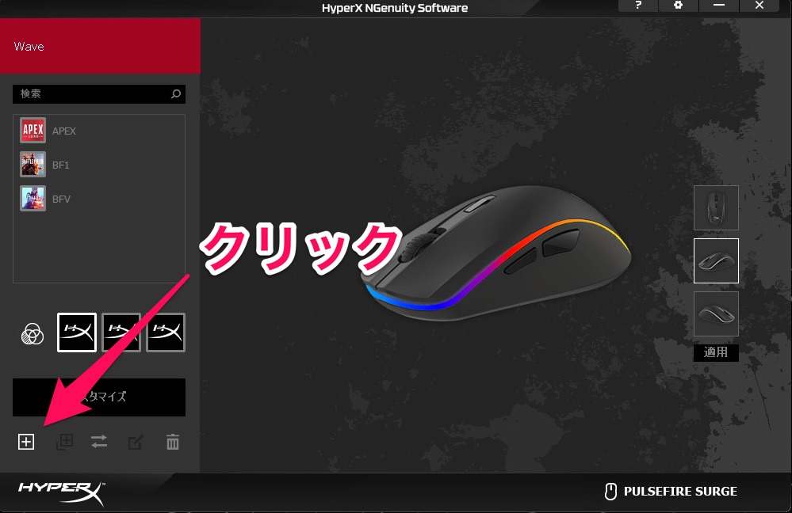Viewport: 792px width, 513px height.
Task: Click the mouse device icon beside Pulsefire Surge
Action: coord(610,492)
